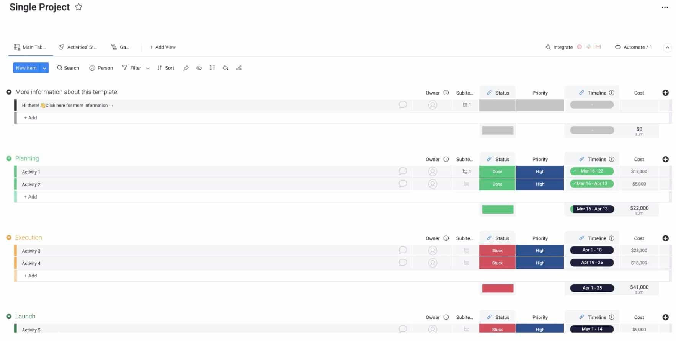This screenshot has width=676, height=341.
Task: Open Integrate menu
Action: point(559,47)
